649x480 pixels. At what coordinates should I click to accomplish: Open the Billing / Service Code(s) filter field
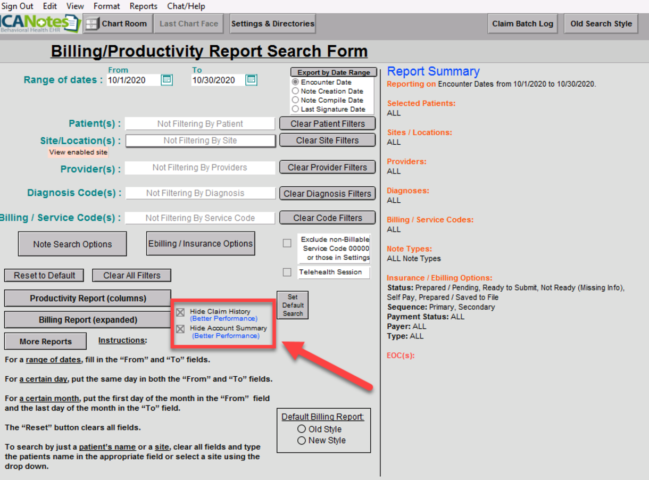(200, 218)
